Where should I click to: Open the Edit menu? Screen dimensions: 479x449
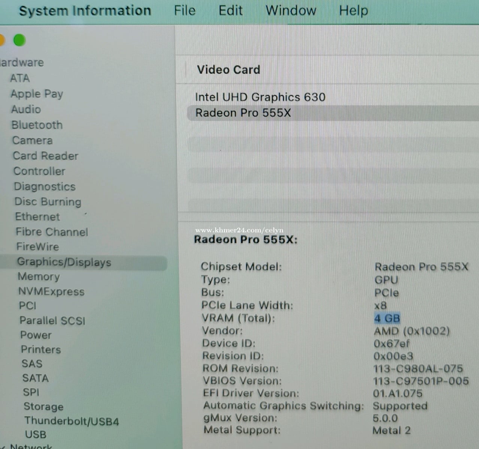[x=230, y=10]
